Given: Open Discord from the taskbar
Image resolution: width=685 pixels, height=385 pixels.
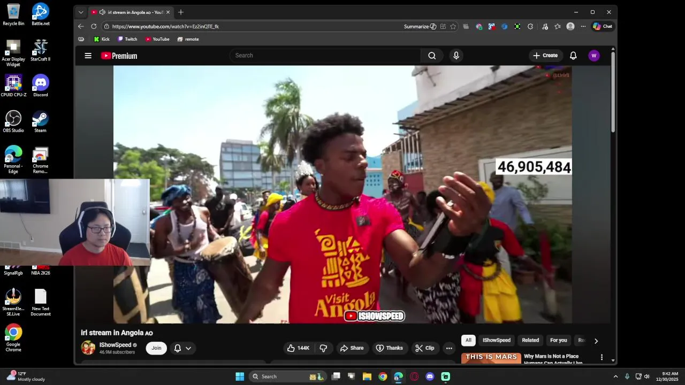Looking at the screenshot, I should [430, 376].
